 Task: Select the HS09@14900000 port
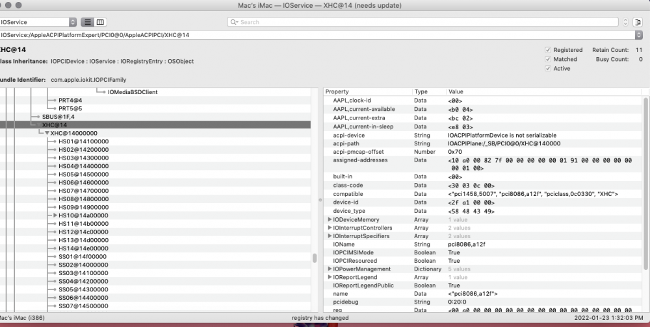[83, 207]
